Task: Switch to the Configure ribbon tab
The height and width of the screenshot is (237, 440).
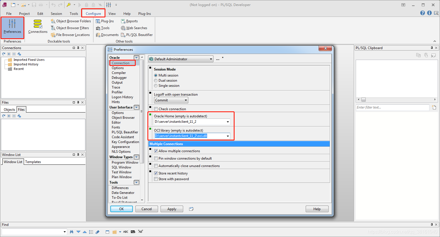Action: coord(93,14)
